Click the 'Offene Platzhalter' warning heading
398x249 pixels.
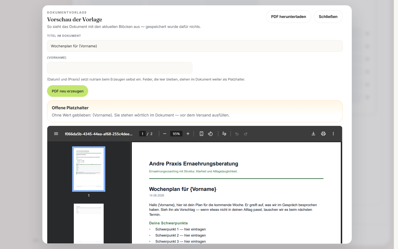click(x=70, y=108)
